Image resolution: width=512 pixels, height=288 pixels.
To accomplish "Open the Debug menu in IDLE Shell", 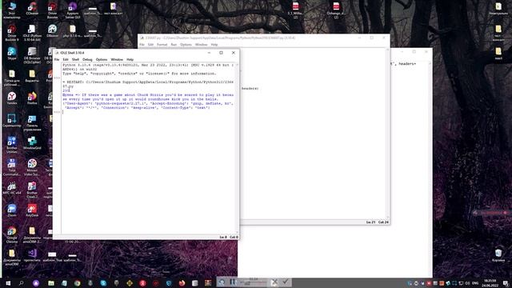I will 87,59.
